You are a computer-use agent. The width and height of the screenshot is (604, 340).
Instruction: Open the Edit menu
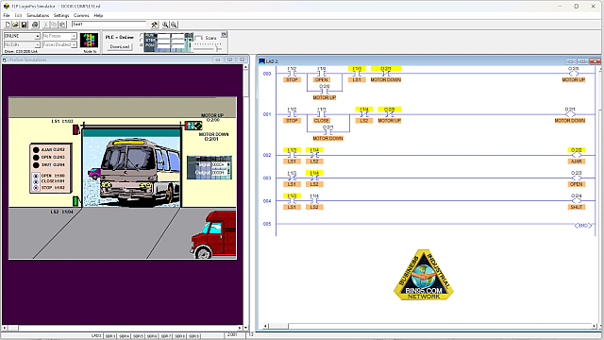click(19, 15)
